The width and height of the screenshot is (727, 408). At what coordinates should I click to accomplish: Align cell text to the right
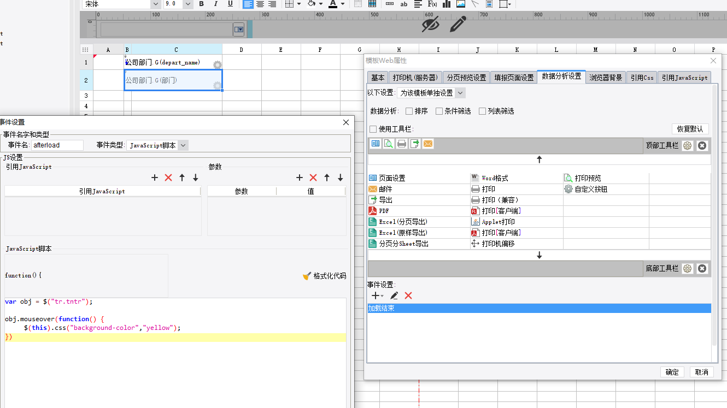click(272, 4)
